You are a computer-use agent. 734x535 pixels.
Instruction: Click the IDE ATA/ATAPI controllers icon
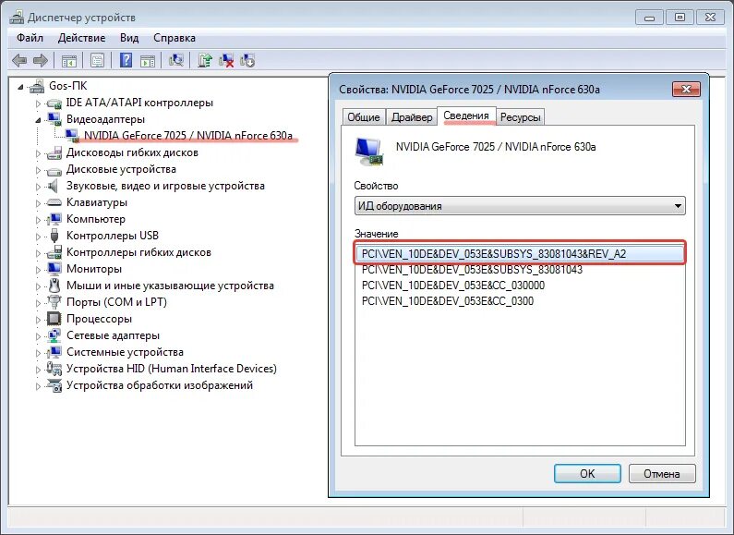(54, 103)
